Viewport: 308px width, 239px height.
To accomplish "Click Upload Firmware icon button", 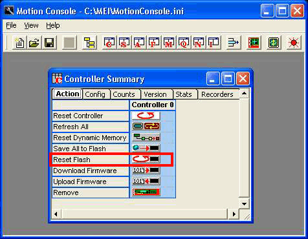I will (146, 182).
